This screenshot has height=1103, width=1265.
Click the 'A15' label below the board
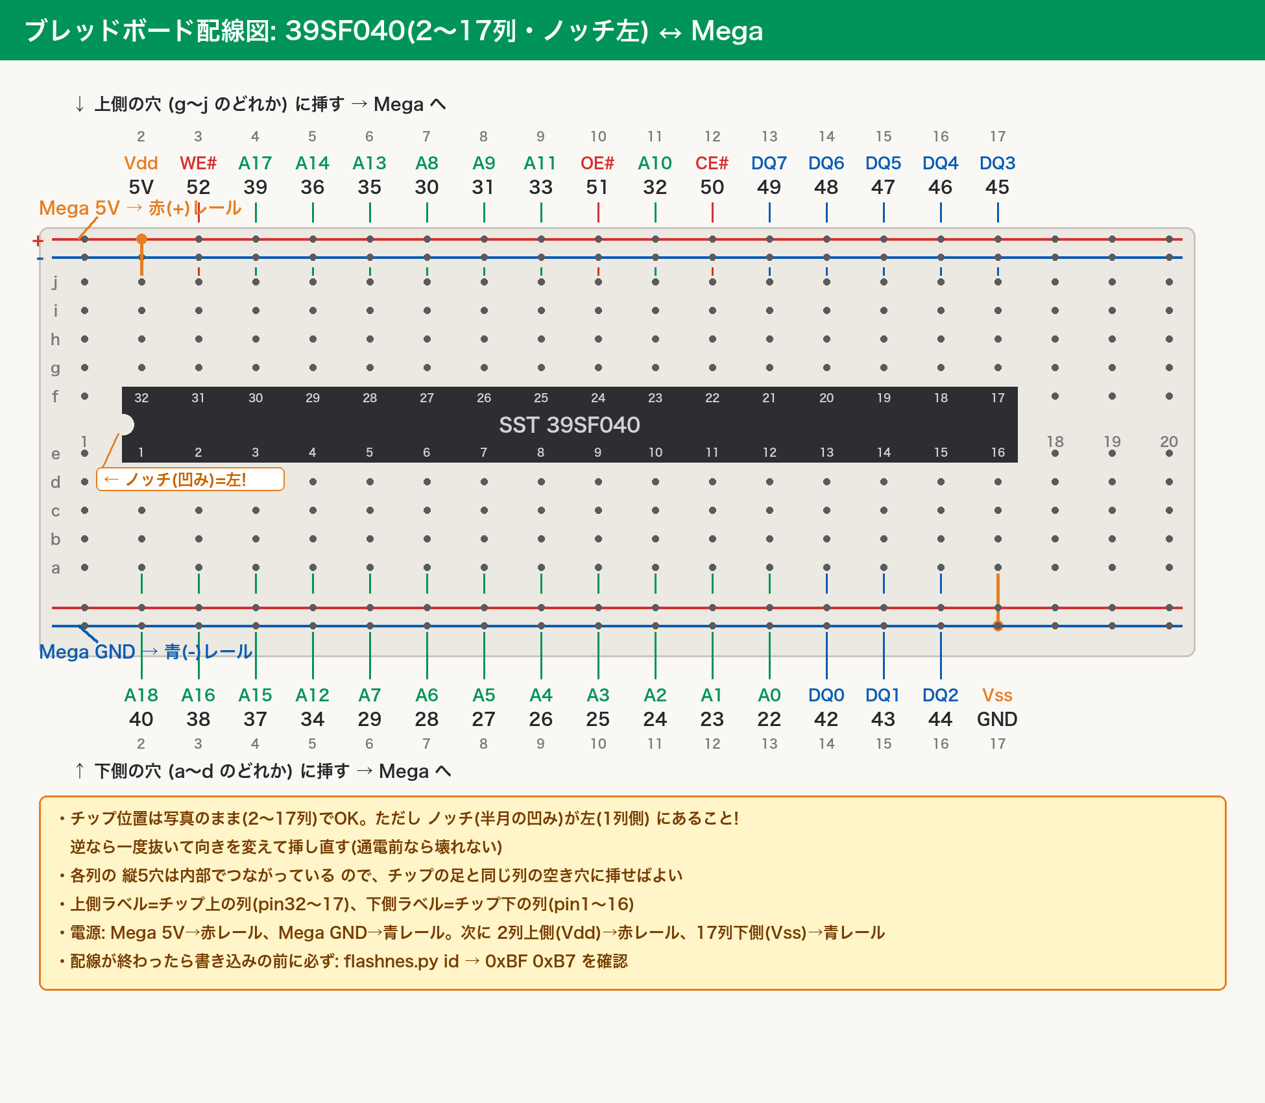click(255, 695)
